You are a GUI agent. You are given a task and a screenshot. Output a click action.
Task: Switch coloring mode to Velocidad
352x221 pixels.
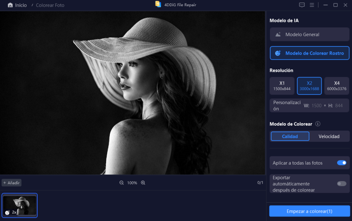(329, 136)
